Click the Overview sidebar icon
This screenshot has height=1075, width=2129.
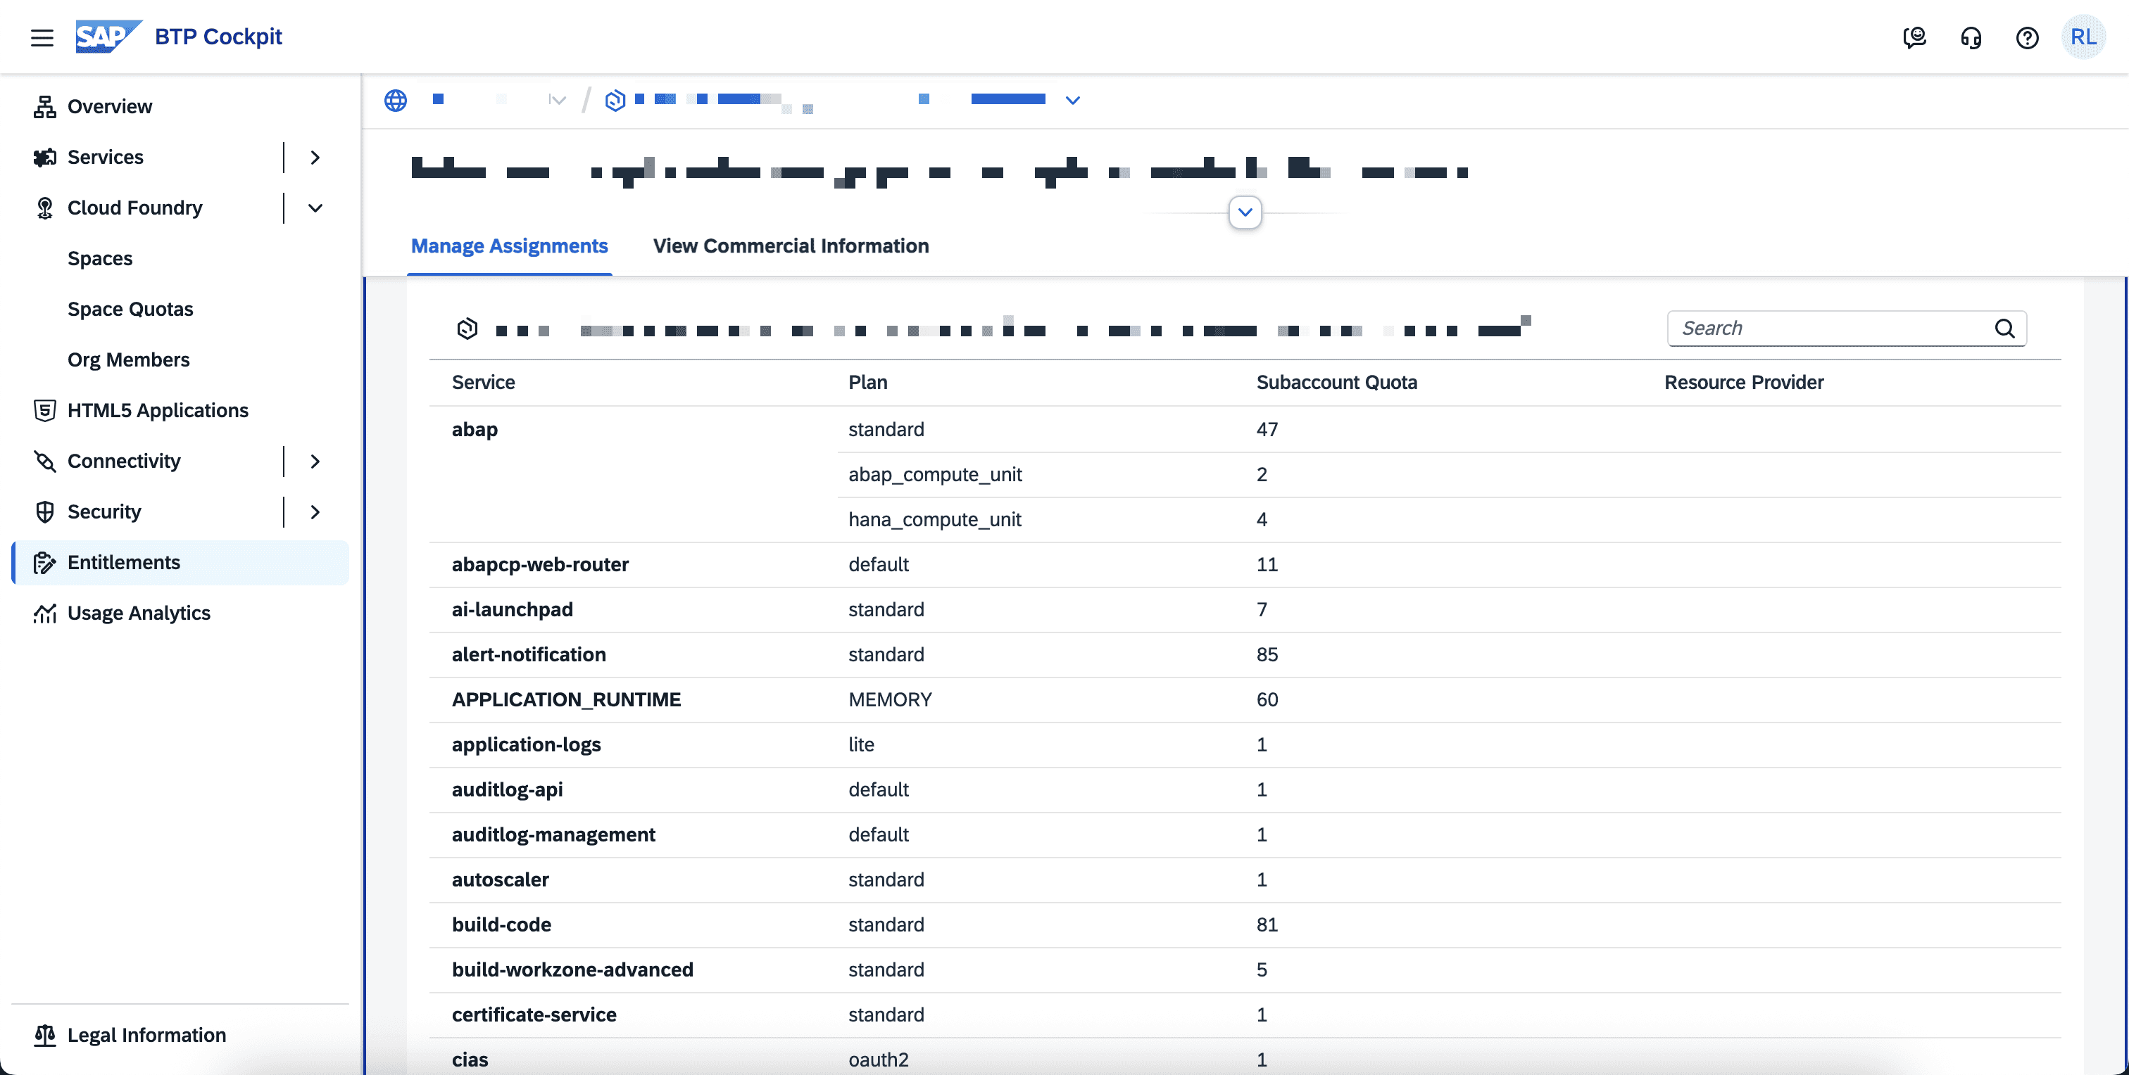(44, 106)
